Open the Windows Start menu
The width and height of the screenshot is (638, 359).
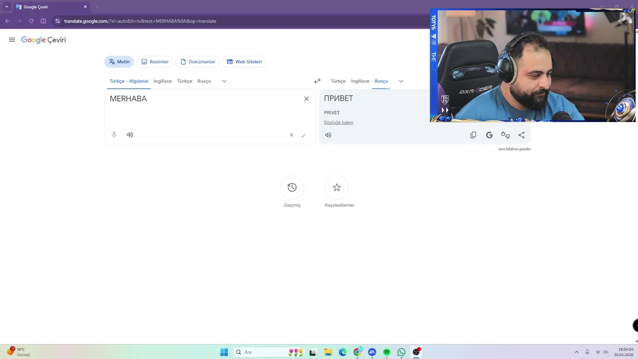click(x=224, y=352)
